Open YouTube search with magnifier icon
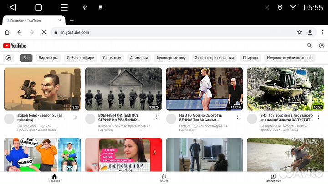The image size is (328, 184). click(309, 45)
